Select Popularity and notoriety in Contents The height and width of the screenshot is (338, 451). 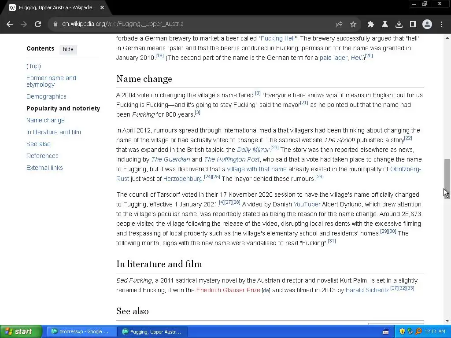pos(63,108)
